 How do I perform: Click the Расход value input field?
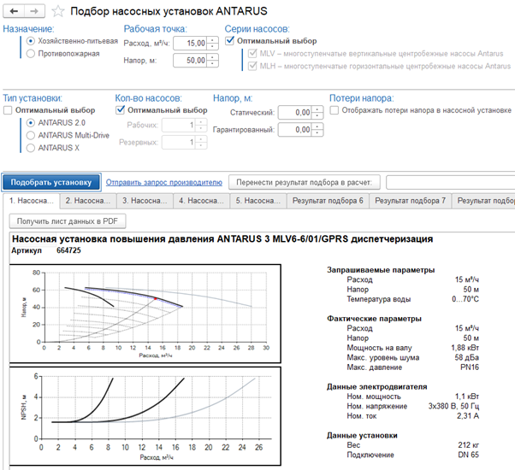pyautogui.click(x=190, y=43)
